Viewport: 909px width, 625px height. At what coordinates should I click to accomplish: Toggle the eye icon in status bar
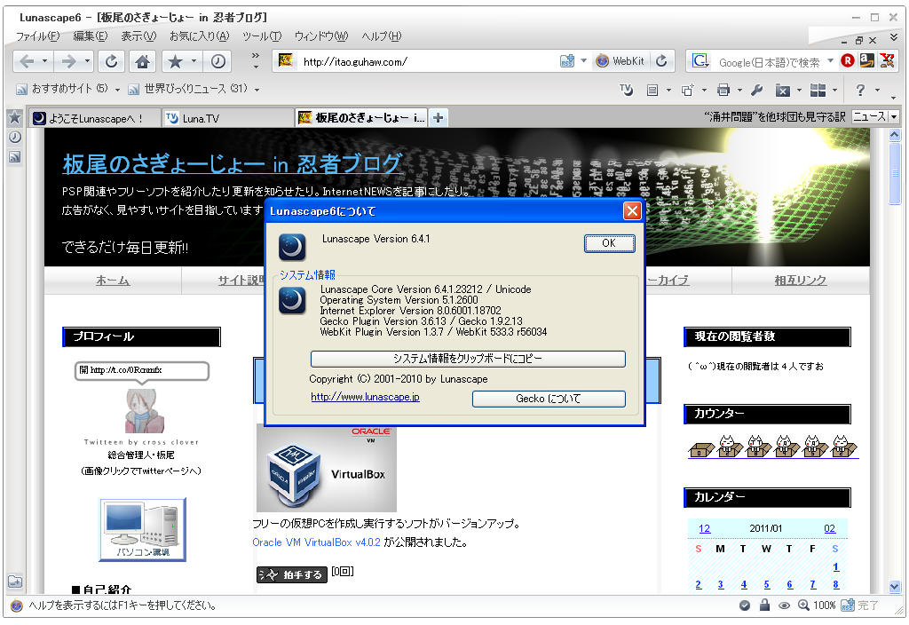point(784,605)
